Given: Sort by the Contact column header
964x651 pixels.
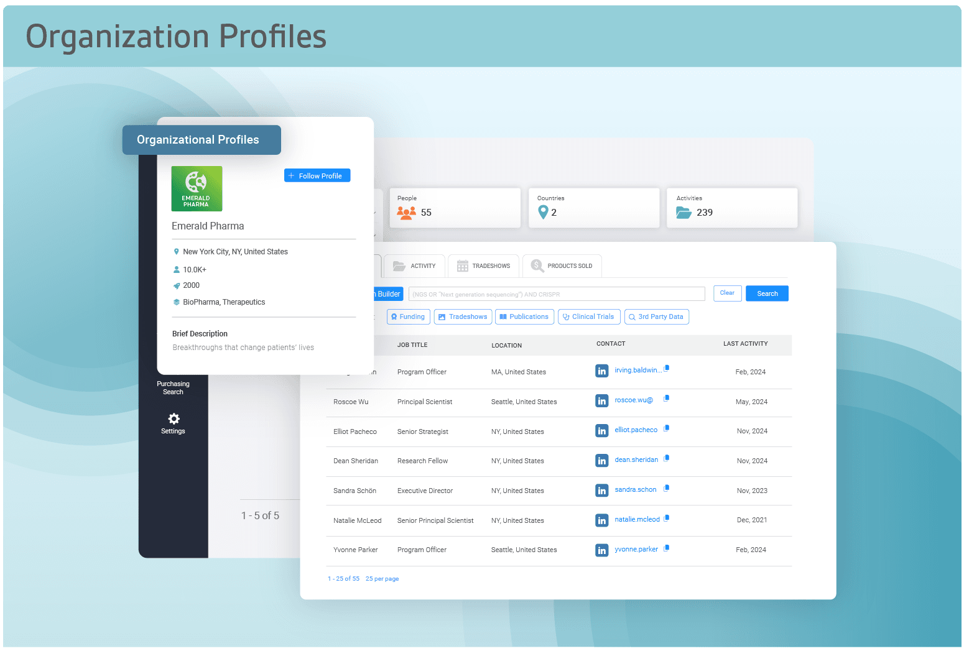Looking at the screenshot, I should pos(611,344).
